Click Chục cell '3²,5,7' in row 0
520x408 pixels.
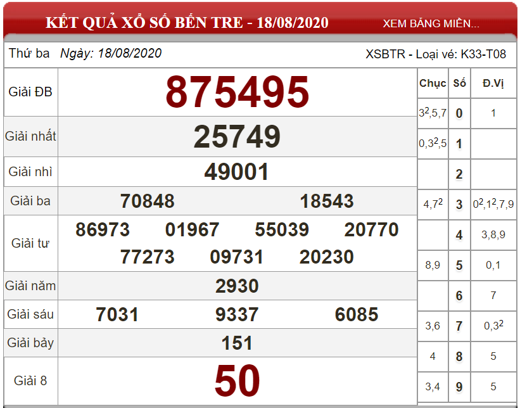433,113
